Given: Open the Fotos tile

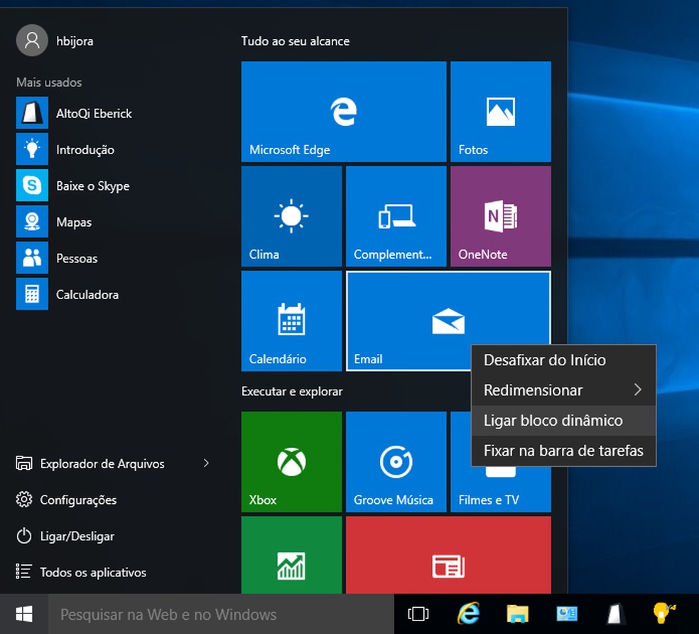Looking at the screenshot, I should pos(500,112).
